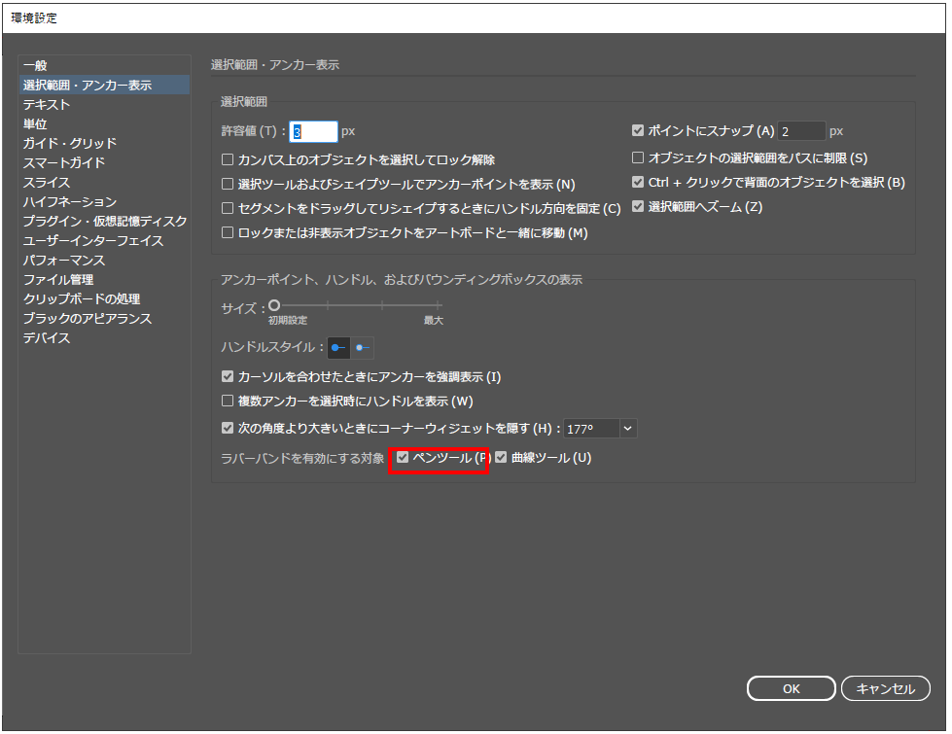Enable カンバス上のオブジェクトを選択してロック解除 option

228,159
